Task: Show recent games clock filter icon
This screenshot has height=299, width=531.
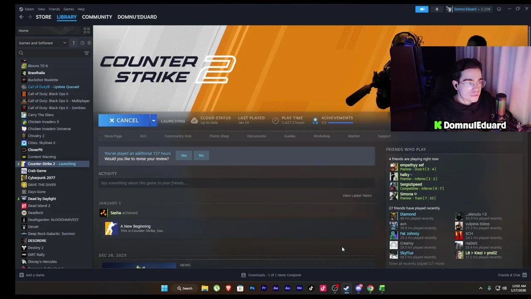Action: pyautogui.click(x=82, y=43)
